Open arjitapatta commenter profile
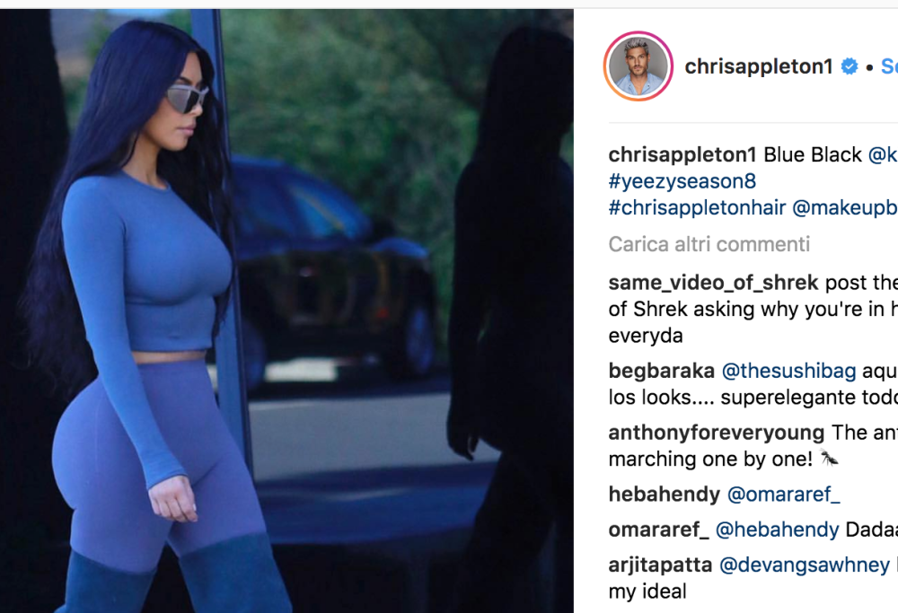The height and width of the screenshot is (613, 898). point(660,565)
